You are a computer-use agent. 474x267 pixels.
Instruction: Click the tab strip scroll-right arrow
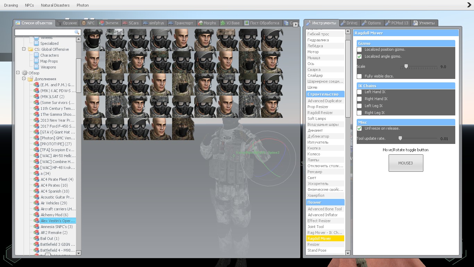(296, 24)
